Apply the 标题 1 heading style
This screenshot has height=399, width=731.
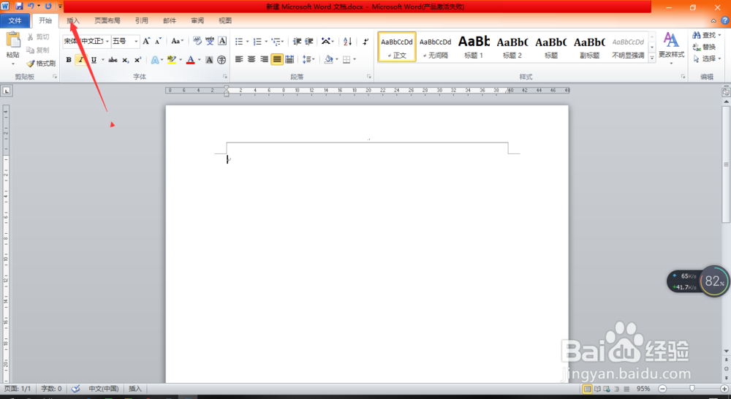click(x=474, y=47)
